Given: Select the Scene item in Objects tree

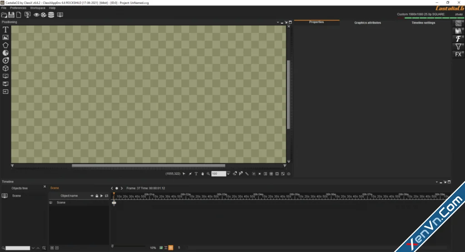Looking at the screenshot, I should 16,196.
